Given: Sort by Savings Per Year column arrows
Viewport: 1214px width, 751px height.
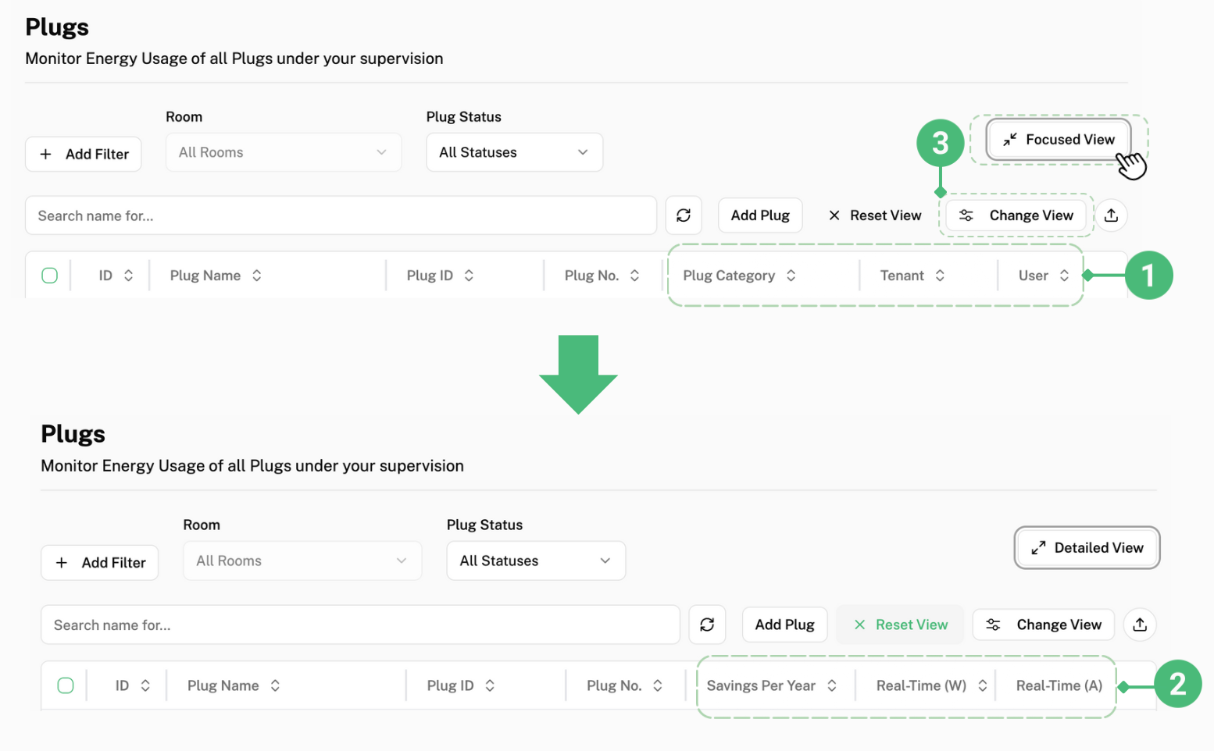Looking at the screenshot, I should (x=832, y=685).
